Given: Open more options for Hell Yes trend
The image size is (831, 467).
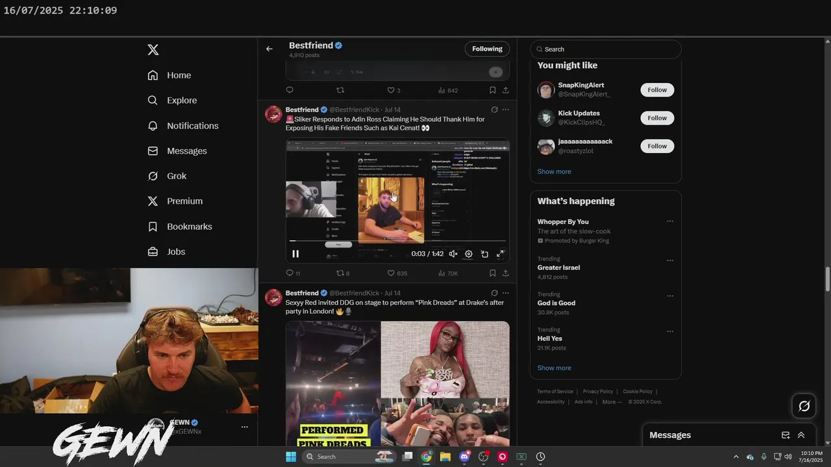Looking at the screenshot, I should (x=670, y=331).
